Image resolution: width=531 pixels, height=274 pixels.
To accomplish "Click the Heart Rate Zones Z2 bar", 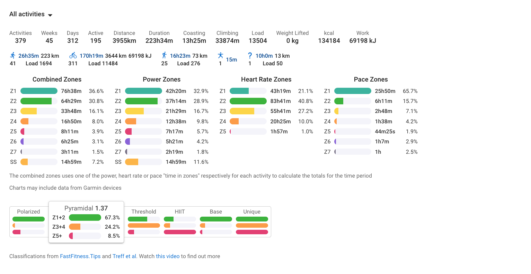I will [x=248, y=101].
